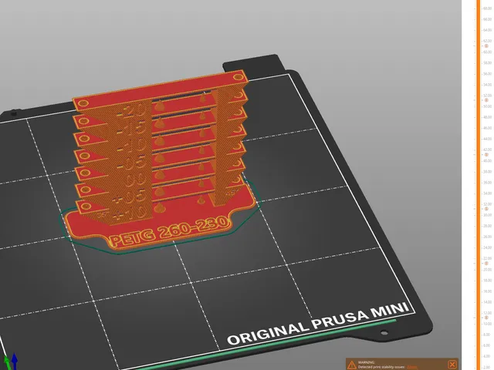Select the slider marker near 32.00
This screenshot has height=370, width=494.
tap(486, 209)
